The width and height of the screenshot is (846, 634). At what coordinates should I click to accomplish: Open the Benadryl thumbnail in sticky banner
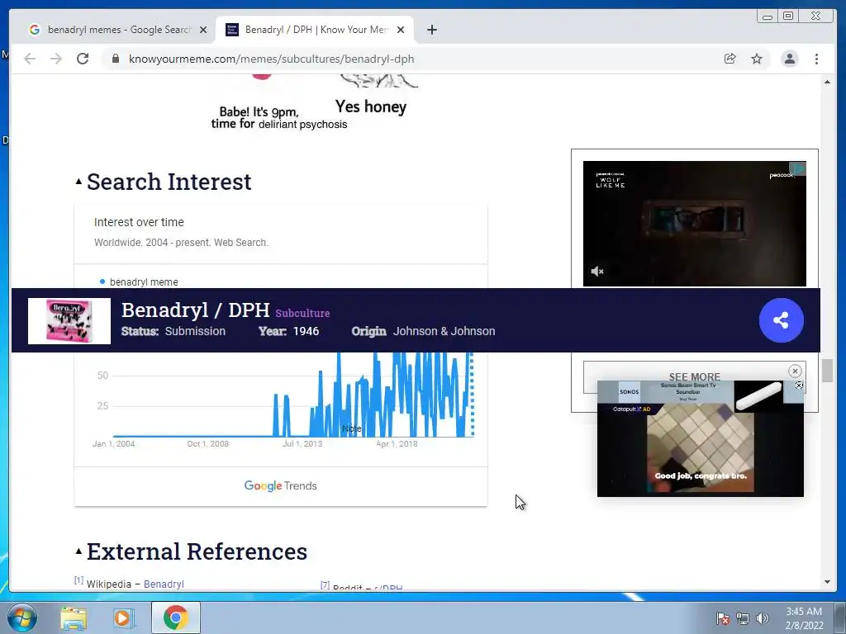click(x=69, y=321)
